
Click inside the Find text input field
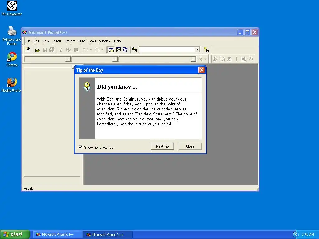[x=167, y=50]
